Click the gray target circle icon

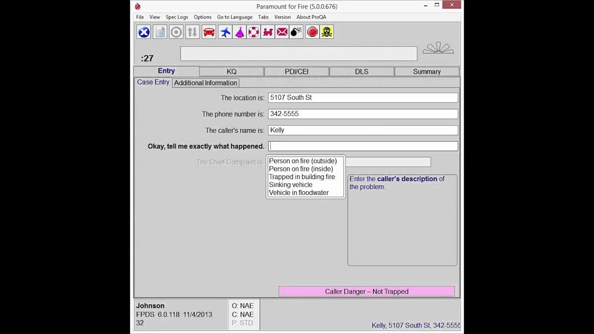coord(176,32)
